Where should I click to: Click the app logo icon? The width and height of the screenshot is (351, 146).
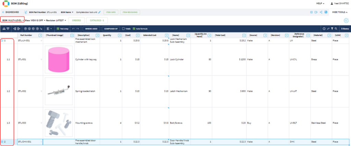[6, 4]
